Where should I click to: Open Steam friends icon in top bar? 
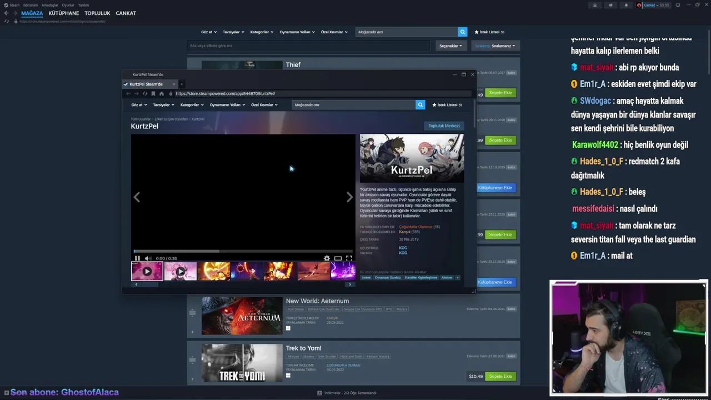tap(595, 5)
